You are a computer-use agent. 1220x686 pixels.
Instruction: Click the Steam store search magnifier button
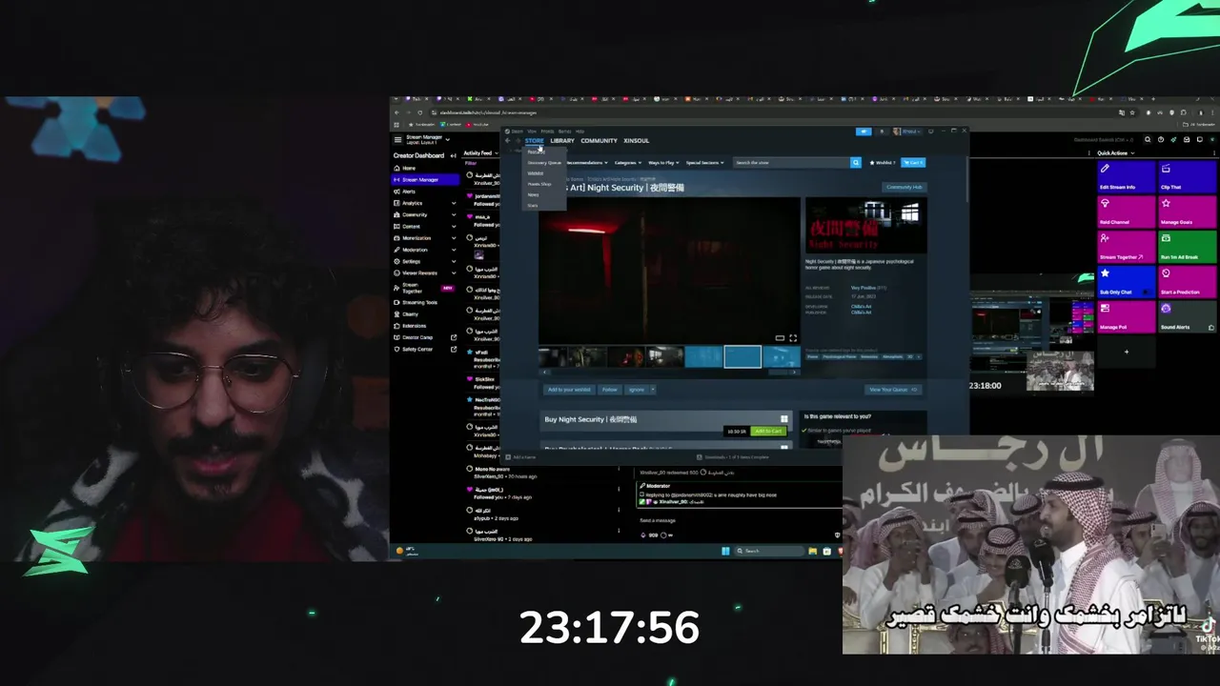pos(856,163)
